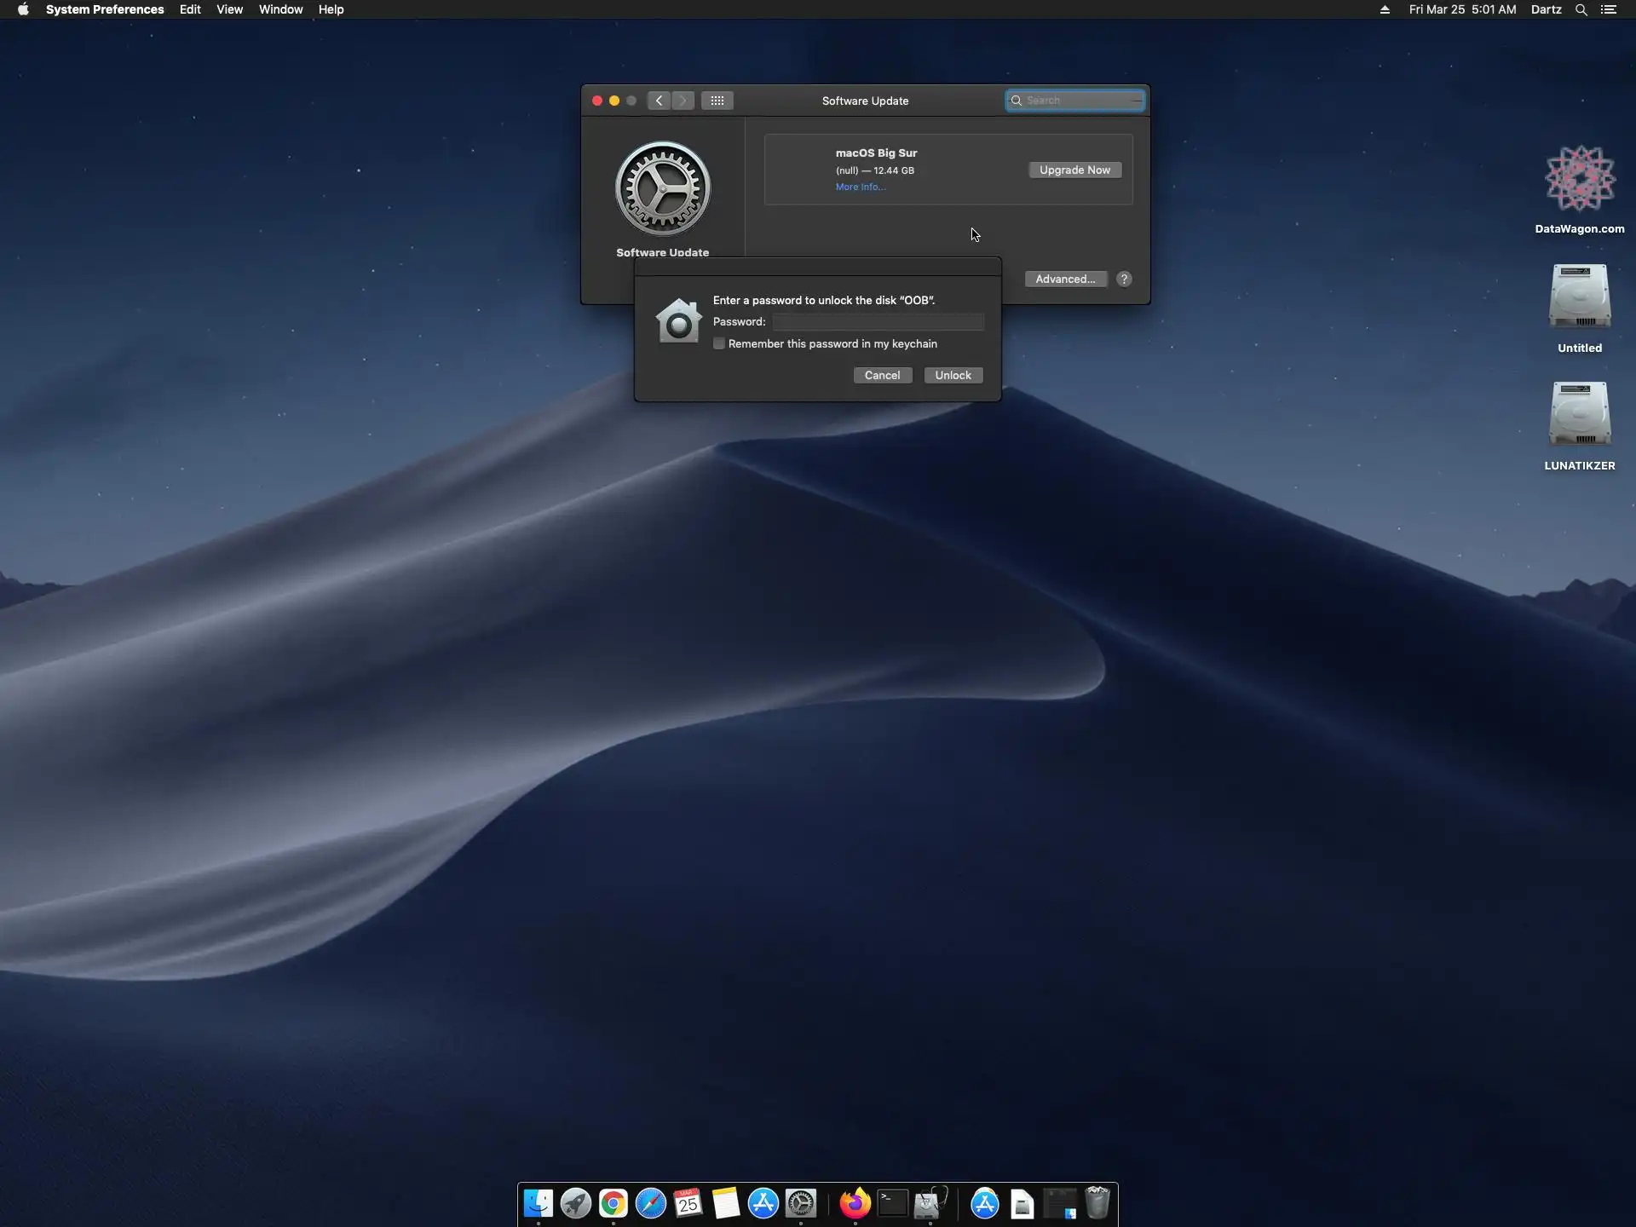Open the Dartz user menu
The width and height of the screenshot is (1636, 1227).
point(1546,9)
